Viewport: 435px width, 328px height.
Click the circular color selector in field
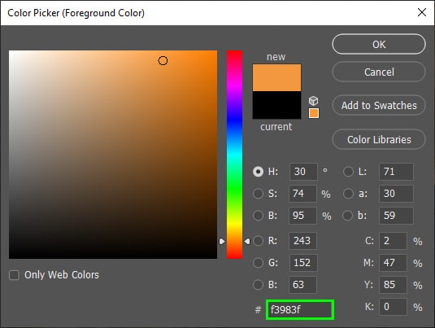click(163, 60)
